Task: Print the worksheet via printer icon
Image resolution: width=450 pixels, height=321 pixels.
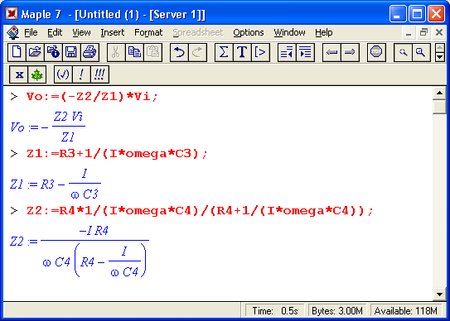Action: click(x=90, y=52)
